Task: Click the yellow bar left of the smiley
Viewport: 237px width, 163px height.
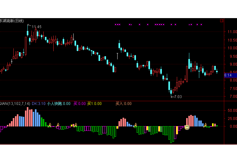Action: 177,130
